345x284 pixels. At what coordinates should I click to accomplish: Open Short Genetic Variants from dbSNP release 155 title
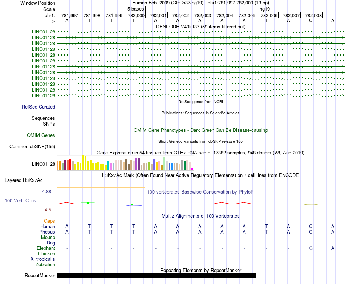200,141
